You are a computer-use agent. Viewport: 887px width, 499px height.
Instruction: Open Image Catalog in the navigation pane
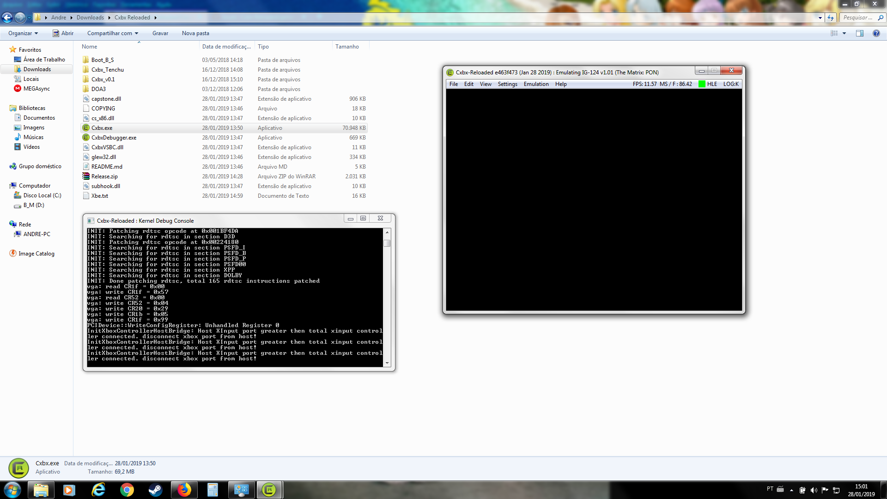(x=32, y=254)
